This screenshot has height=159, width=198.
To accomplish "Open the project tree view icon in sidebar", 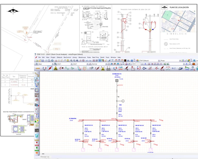I will click(37, 75).
